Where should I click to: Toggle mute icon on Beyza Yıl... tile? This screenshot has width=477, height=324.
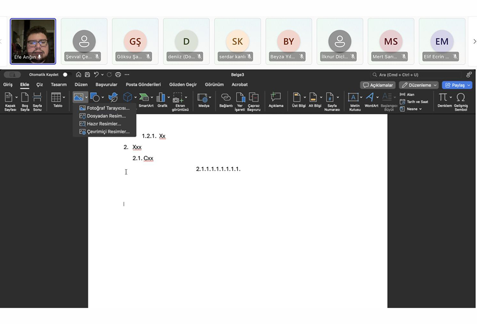(x=301, y=57)
